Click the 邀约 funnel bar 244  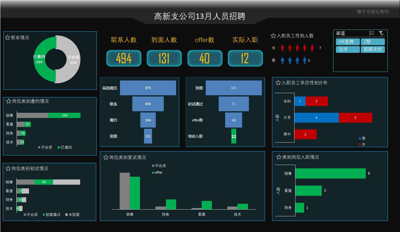[148, 120]
